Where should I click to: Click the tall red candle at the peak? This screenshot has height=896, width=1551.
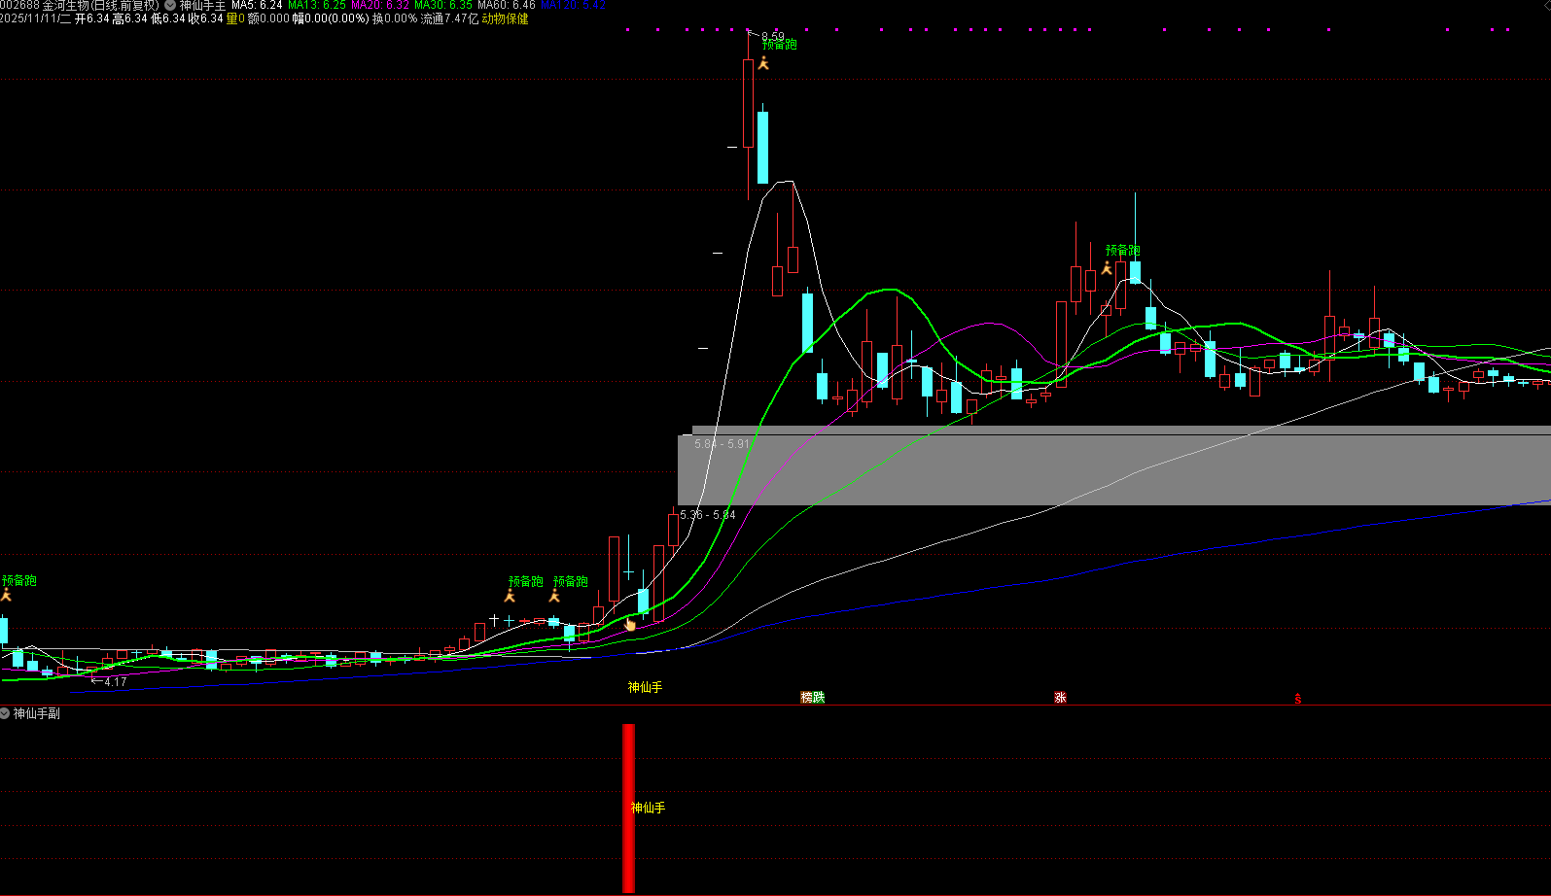[x=748, y=103]
